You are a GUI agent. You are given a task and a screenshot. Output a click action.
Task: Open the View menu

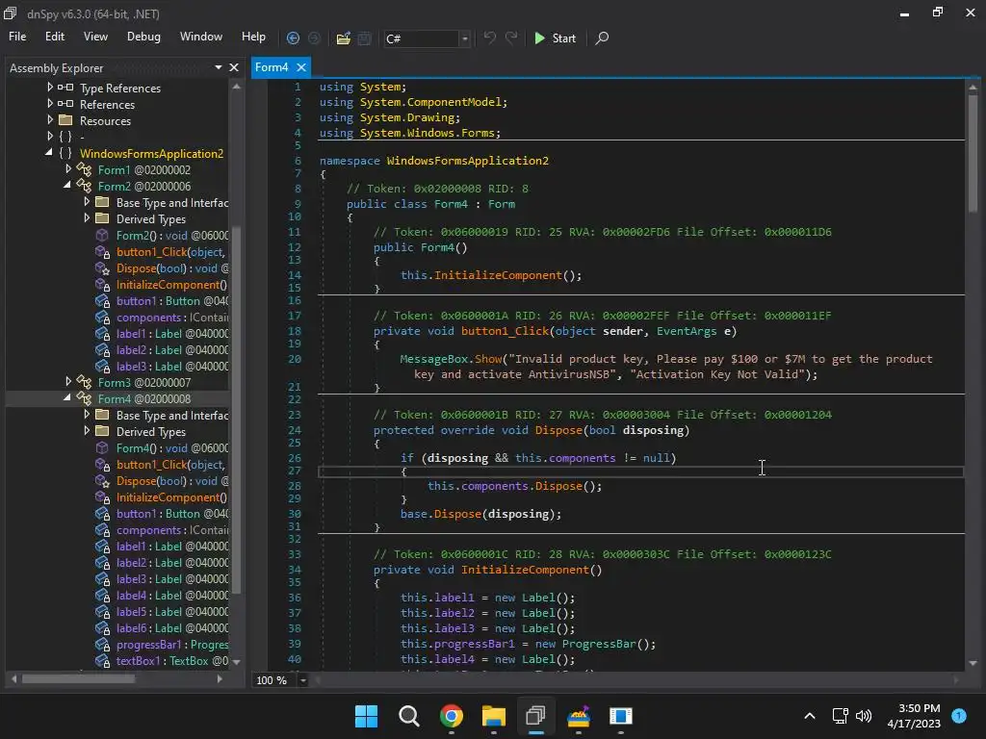95,37
